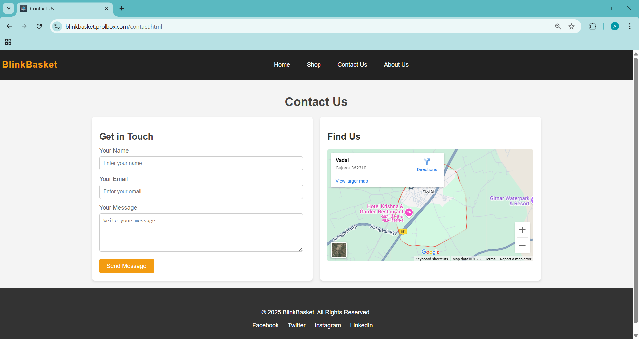Image resolution: width=639 pixels, height=339 pixels.
Task: Click into the Your Message textarea
Action: 201,232
